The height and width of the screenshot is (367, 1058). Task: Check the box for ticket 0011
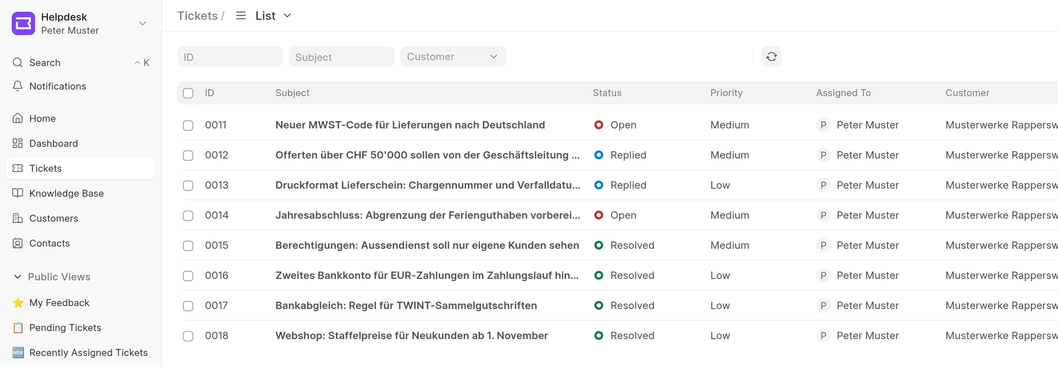[188, 125]
